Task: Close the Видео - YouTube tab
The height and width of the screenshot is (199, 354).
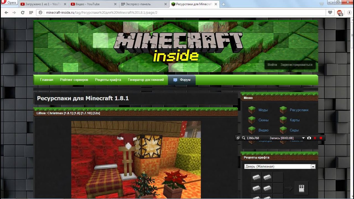Action: (x=115, y=4)
